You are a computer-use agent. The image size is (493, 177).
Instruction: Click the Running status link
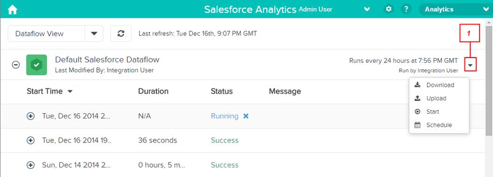pyautogui.click(x=225, y=116)
